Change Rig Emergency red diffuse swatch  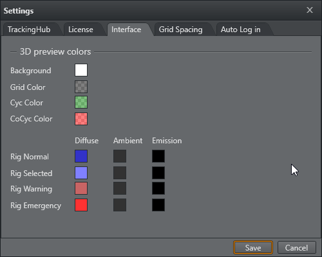[x=81, y=205]
